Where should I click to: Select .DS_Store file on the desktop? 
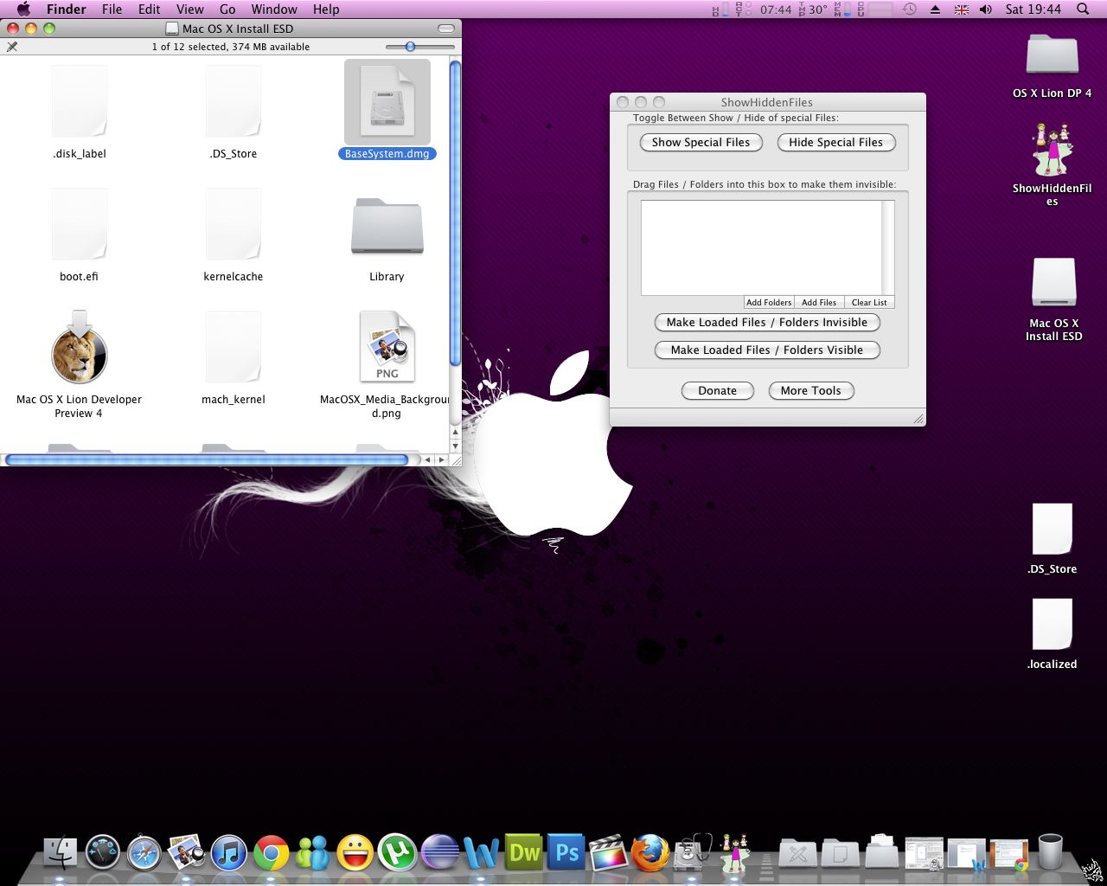(1052, 539)
